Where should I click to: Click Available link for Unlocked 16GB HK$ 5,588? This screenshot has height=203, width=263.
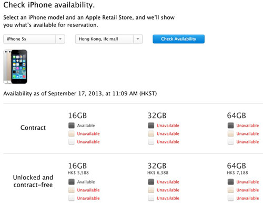click(x=86, y=182)
